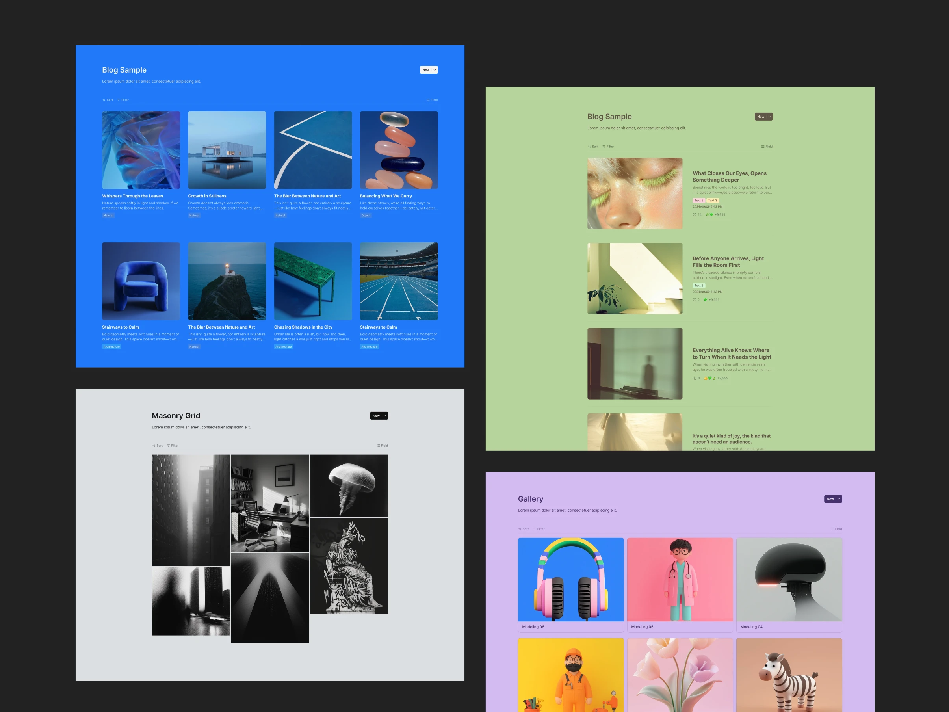Open Everything Alive Knows Where to Turn post
Viewport: 949px width, 712px height.
point(732,354)
